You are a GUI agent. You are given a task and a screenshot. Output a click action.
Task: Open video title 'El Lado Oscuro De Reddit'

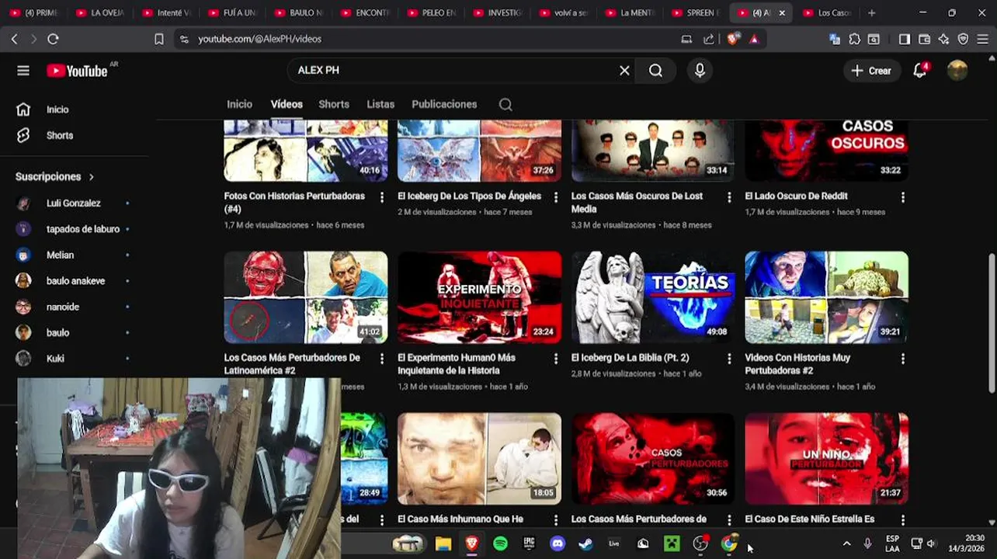[x=796, y=196]
